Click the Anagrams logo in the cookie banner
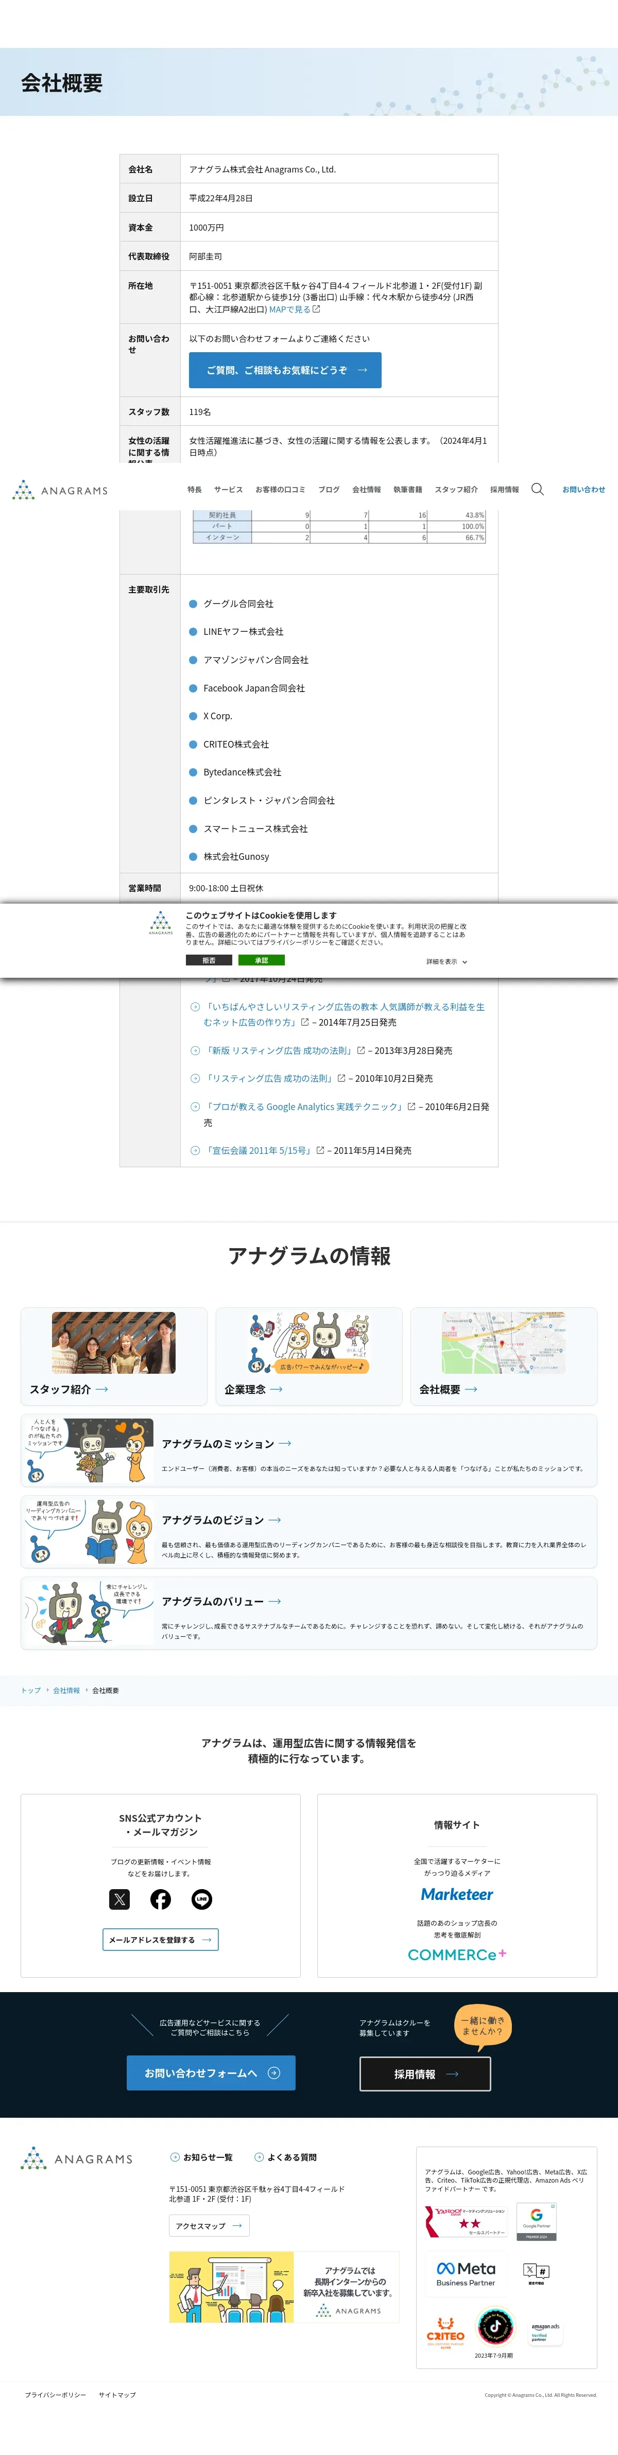The width and height of the screenshot is (618, 2455). 160,924
